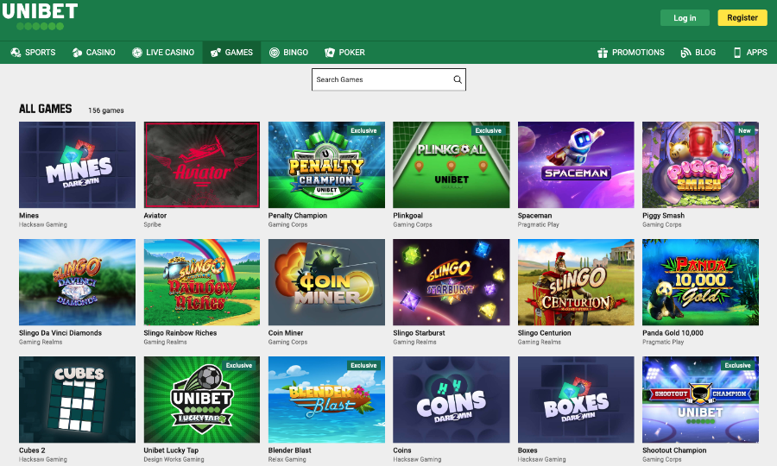Viewport: 777px width, 466px height.
Task: Open the Blender Blast game thumbnail
Action: (x=326, y=400)
